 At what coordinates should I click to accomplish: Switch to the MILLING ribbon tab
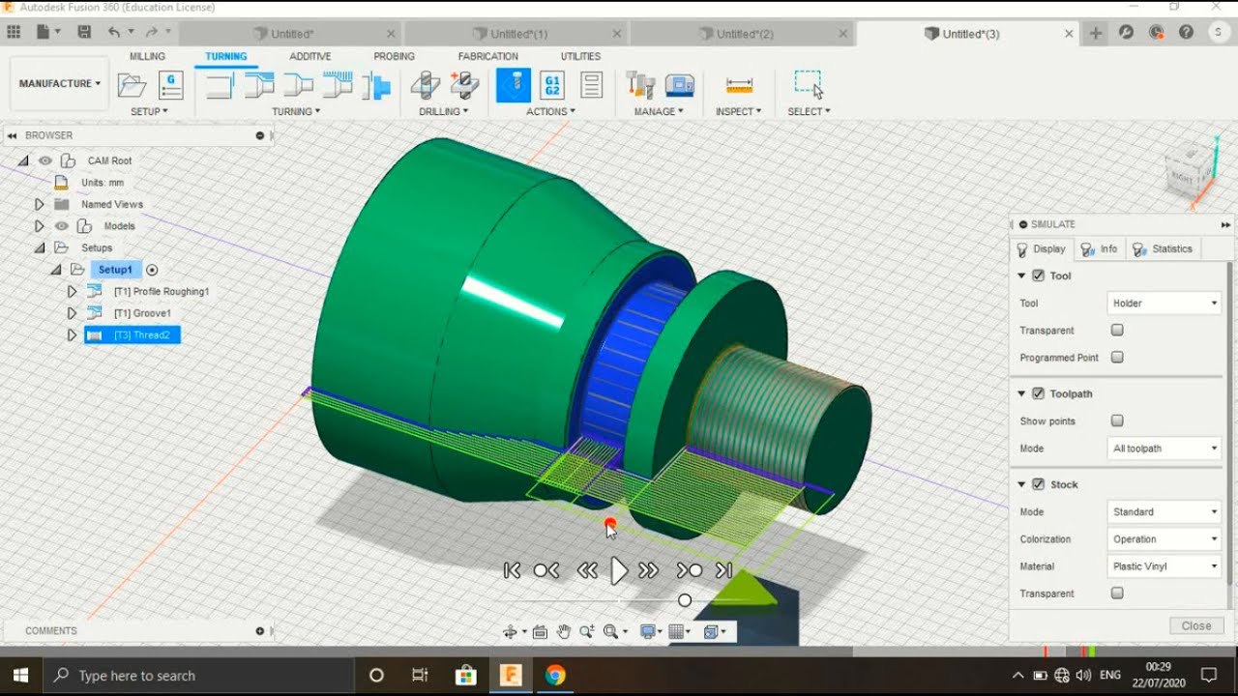(148, 56)
